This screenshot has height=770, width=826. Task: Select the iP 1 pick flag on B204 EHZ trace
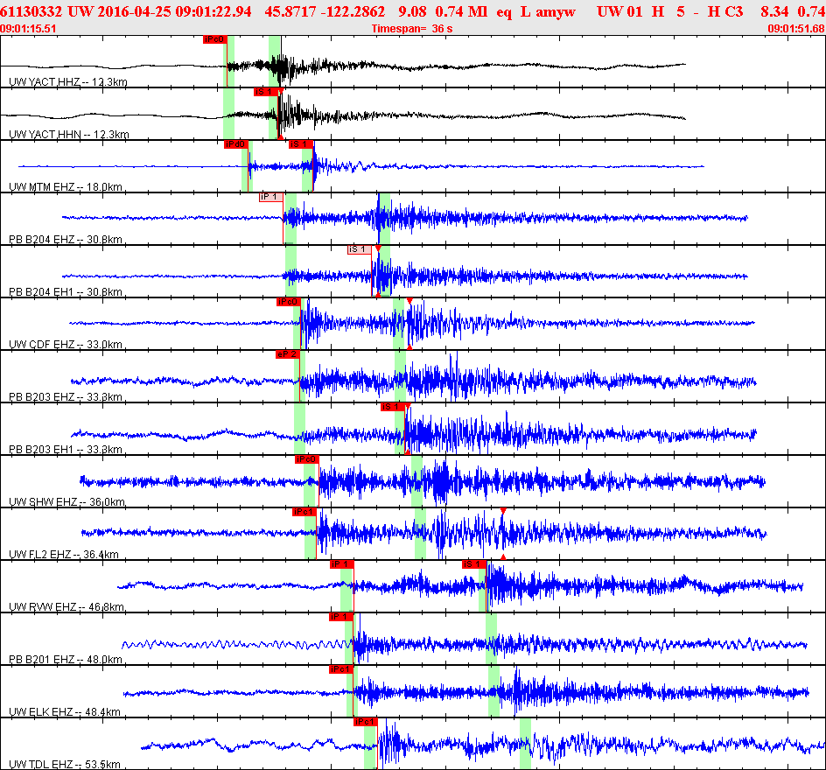point(270,197)
